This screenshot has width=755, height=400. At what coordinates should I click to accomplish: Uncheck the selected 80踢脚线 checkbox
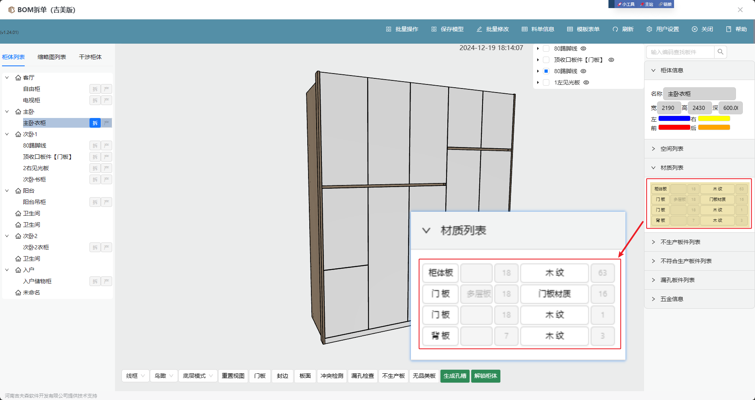(546, 71)
